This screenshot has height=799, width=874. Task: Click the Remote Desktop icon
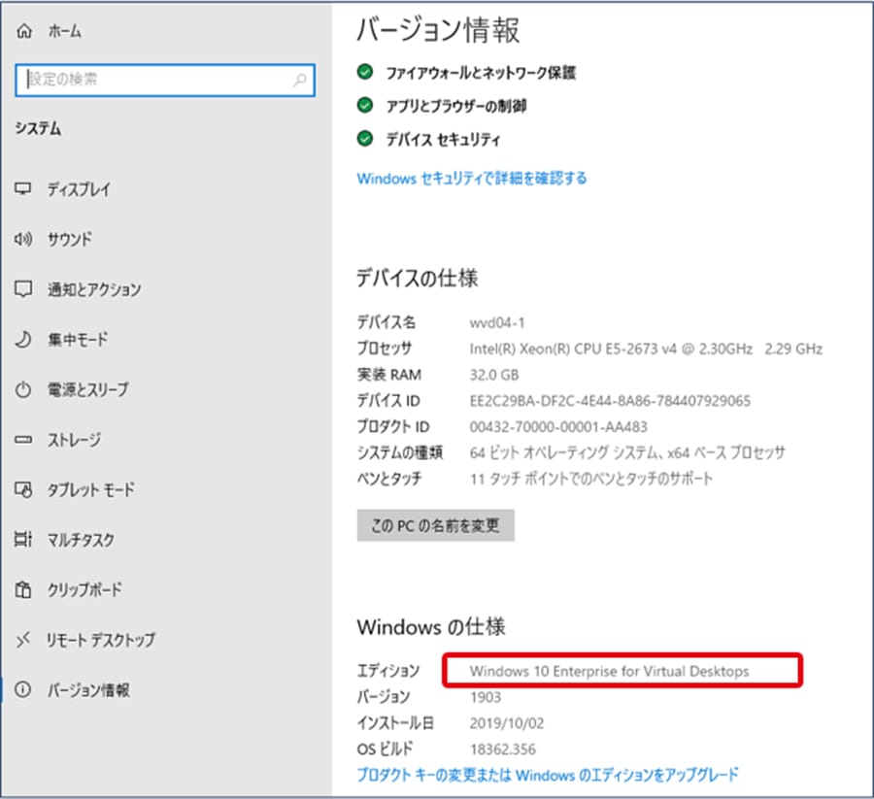click(x=23, y=640)
